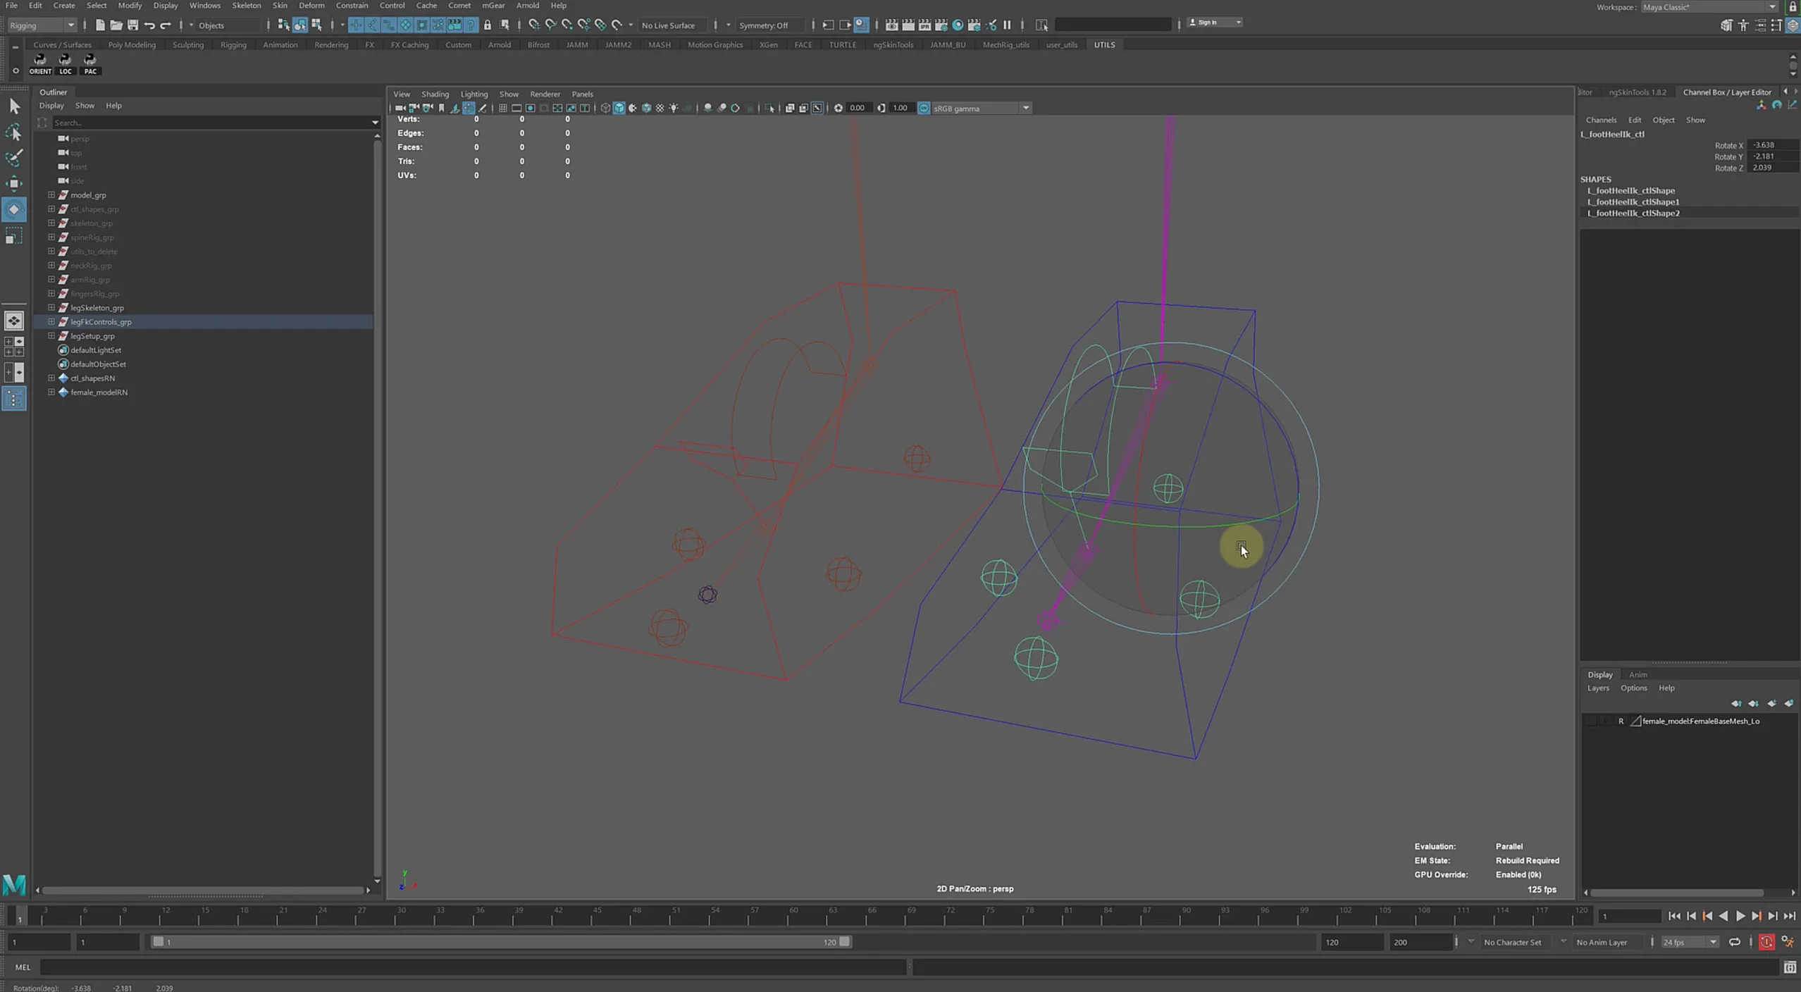Click the Lasso selection tool

coord(15,132)
